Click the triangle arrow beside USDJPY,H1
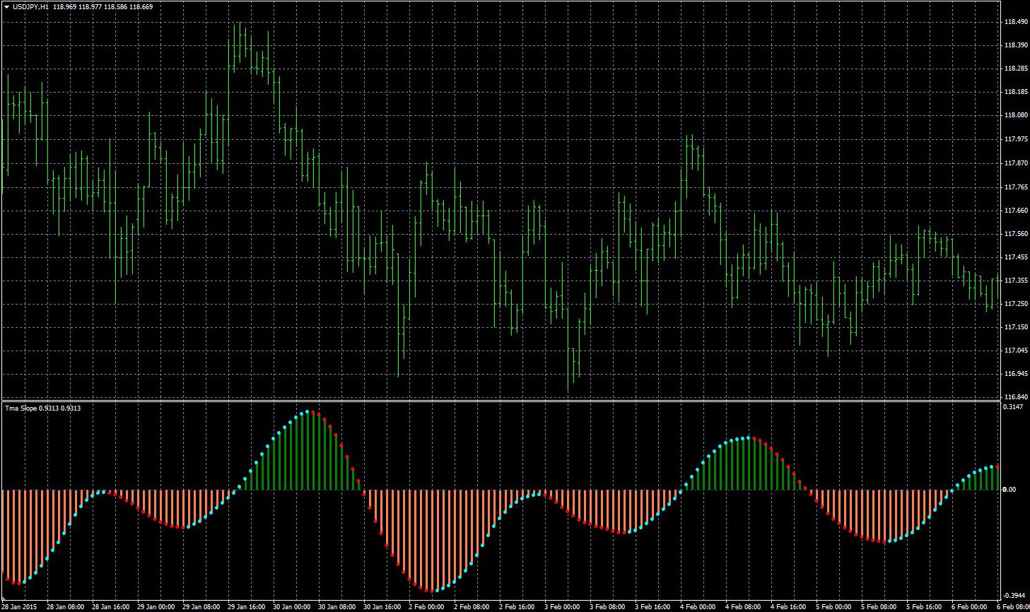 pyautogui.click(x=6, y=6)
